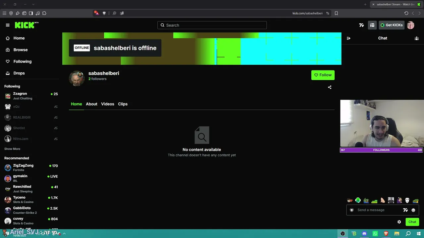Bookmark this page
The height and width of the screenshot is (238, 424).
336,13
